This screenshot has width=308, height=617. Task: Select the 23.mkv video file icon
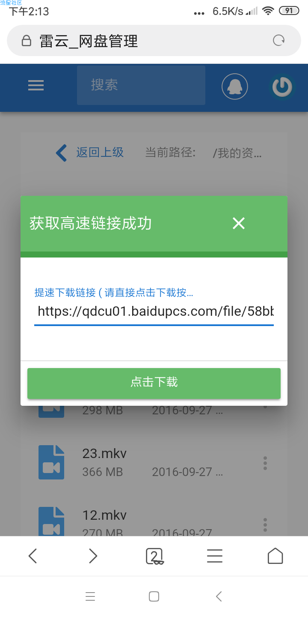[51, 462]
